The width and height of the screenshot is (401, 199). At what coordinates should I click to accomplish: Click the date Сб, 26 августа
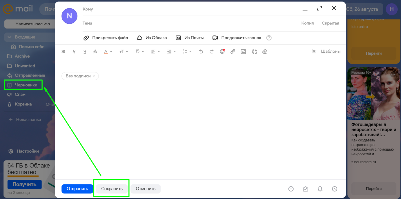click(x=362, y=9)
